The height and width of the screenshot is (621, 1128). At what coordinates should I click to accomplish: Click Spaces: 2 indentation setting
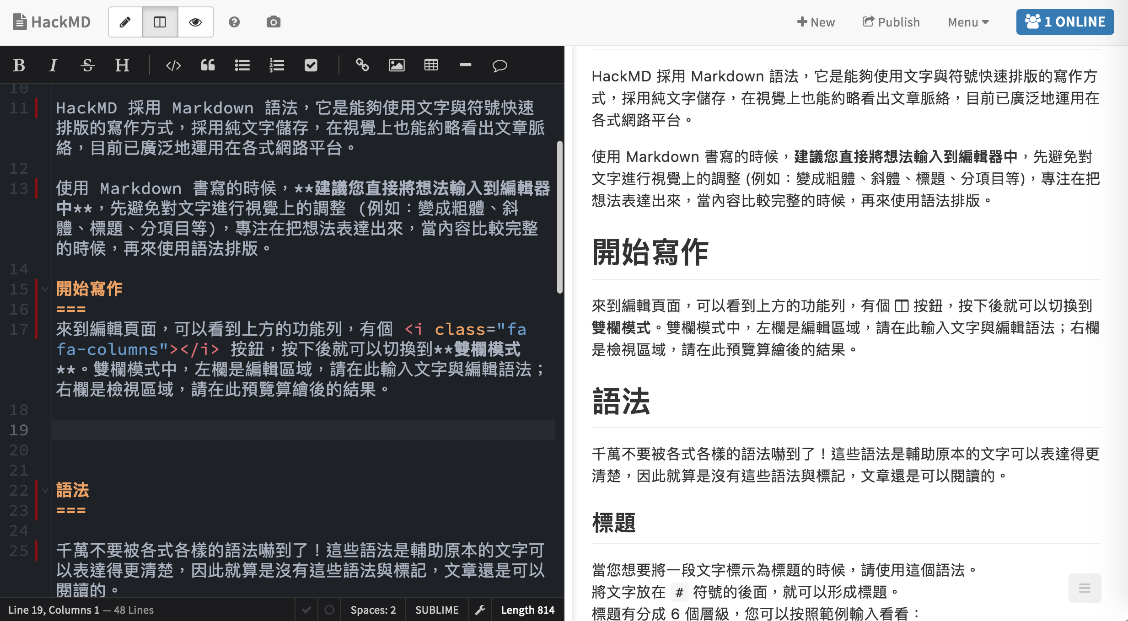point(373,610)
